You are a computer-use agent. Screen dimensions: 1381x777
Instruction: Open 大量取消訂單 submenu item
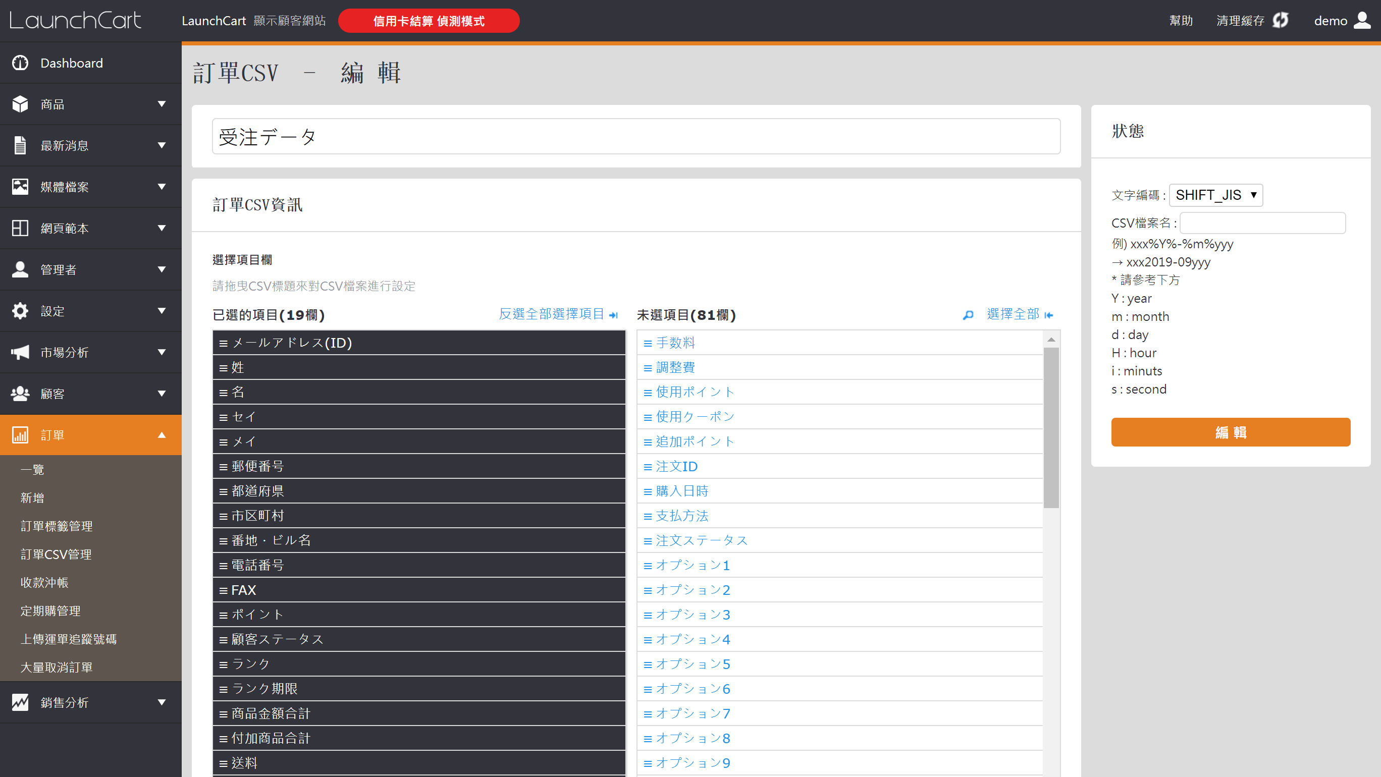click(x=57, y=668)
